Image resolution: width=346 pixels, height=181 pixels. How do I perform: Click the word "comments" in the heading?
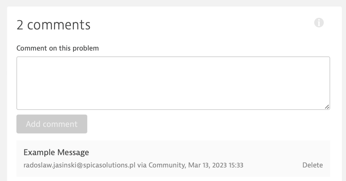pyautogui.click(x=59, y=25)
